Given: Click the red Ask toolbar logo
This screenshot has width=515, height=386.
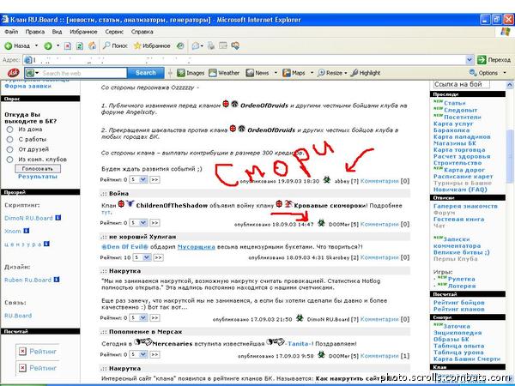Looking at the screenshot, I should tap(13, 73).
